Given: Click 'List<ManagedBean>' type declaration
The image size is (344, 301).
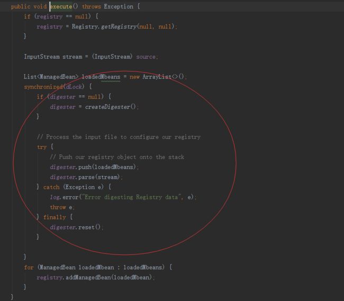Looking at the screenshot, I should (51, 77).
